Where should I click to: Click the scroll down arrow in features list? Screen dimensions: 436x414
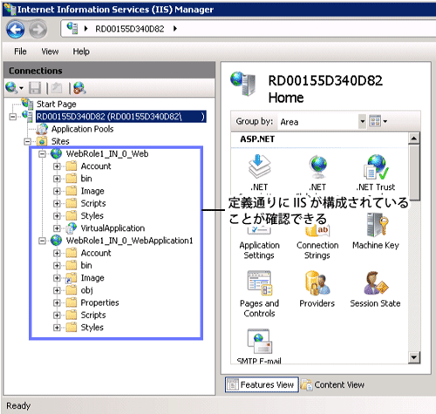(414, 357)
